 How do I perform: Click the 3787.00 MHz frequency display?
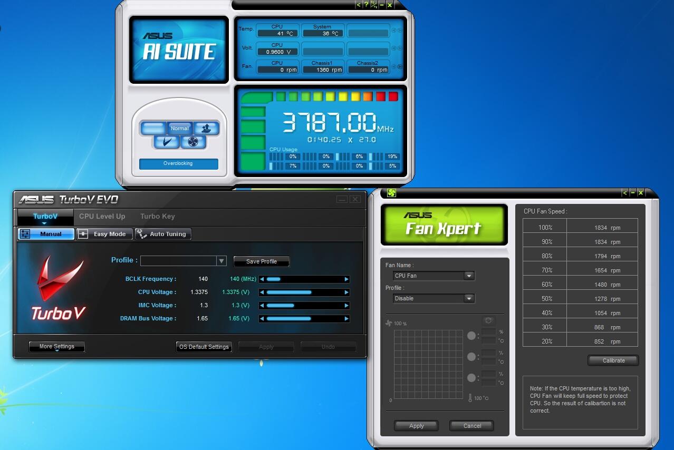pos(338,123)
